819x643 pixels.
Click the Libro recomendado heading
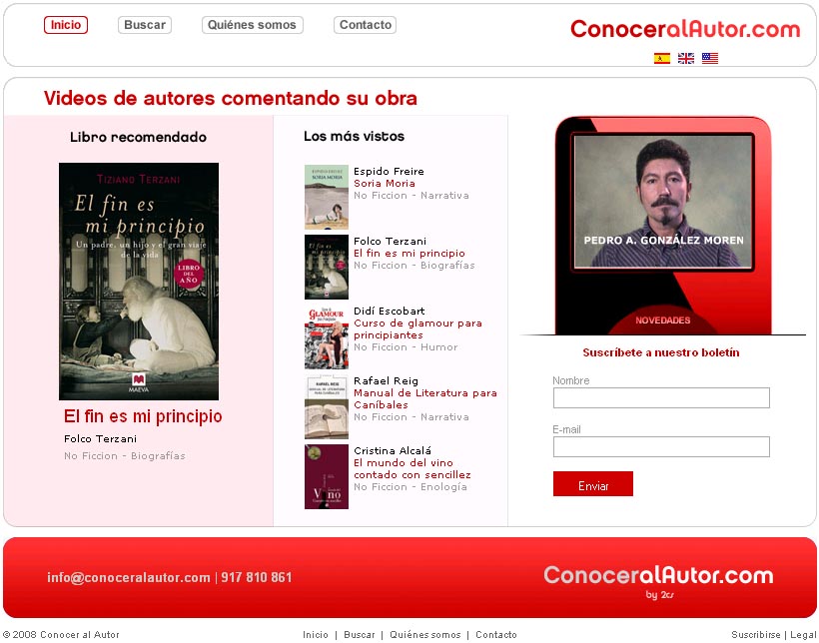(x=139, y=138)
